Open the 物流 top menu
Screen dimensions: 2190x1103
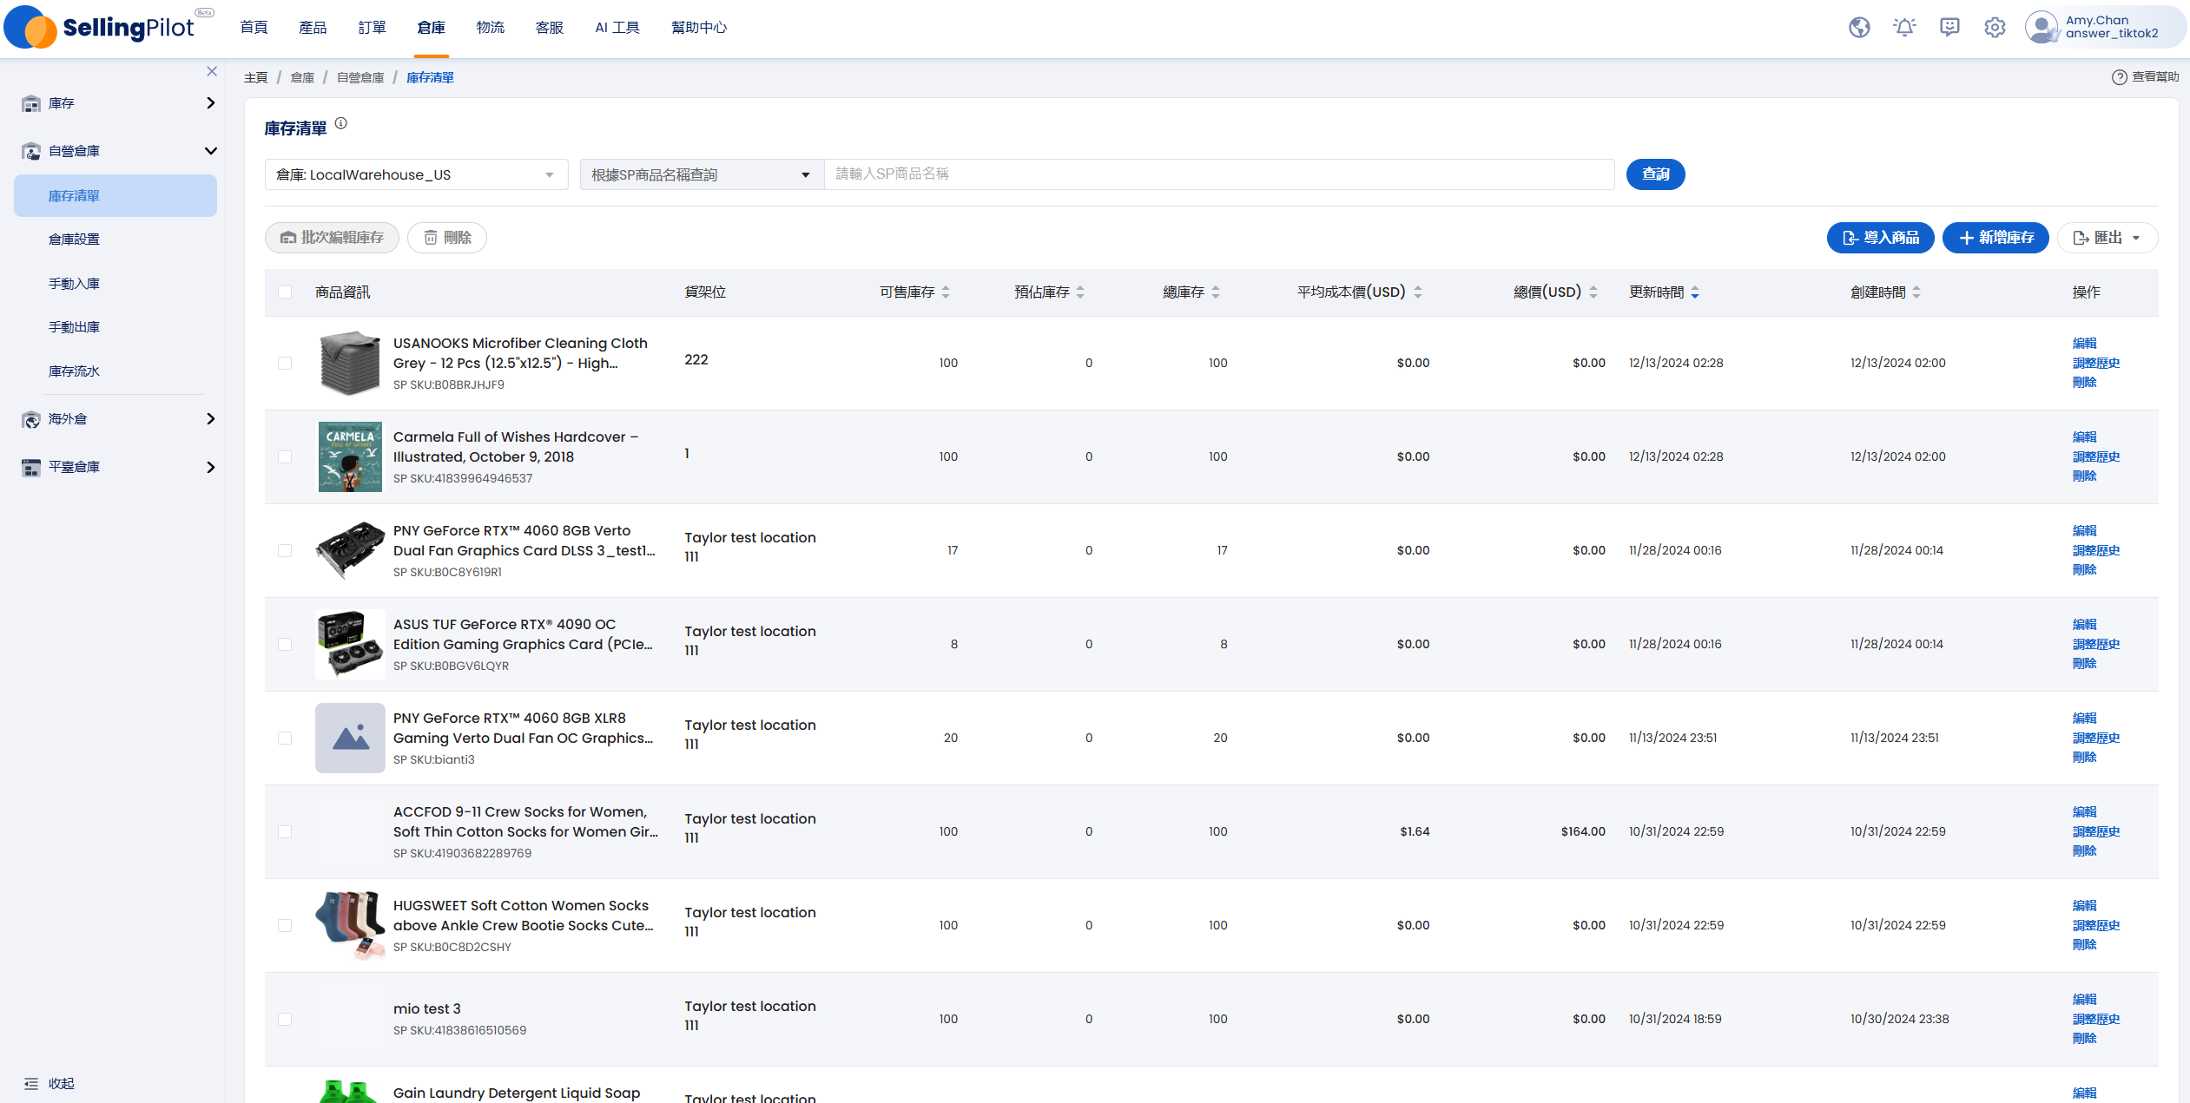tap(490, 28)
